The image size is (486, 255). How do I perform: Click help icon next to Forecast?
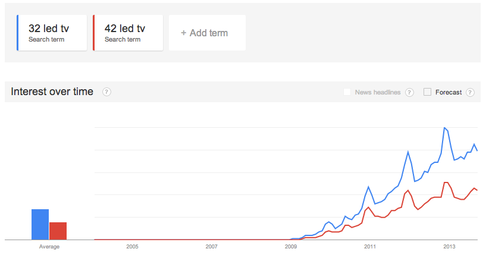[470, 92]
